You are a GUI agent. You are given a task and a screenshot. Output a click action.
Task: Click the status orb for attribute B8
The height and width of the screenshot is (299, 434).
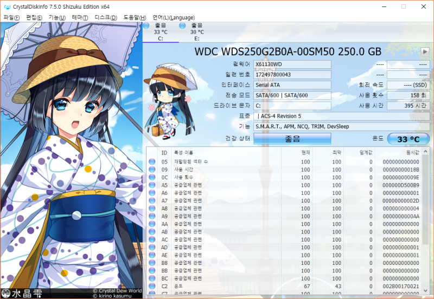pos(152,263)
